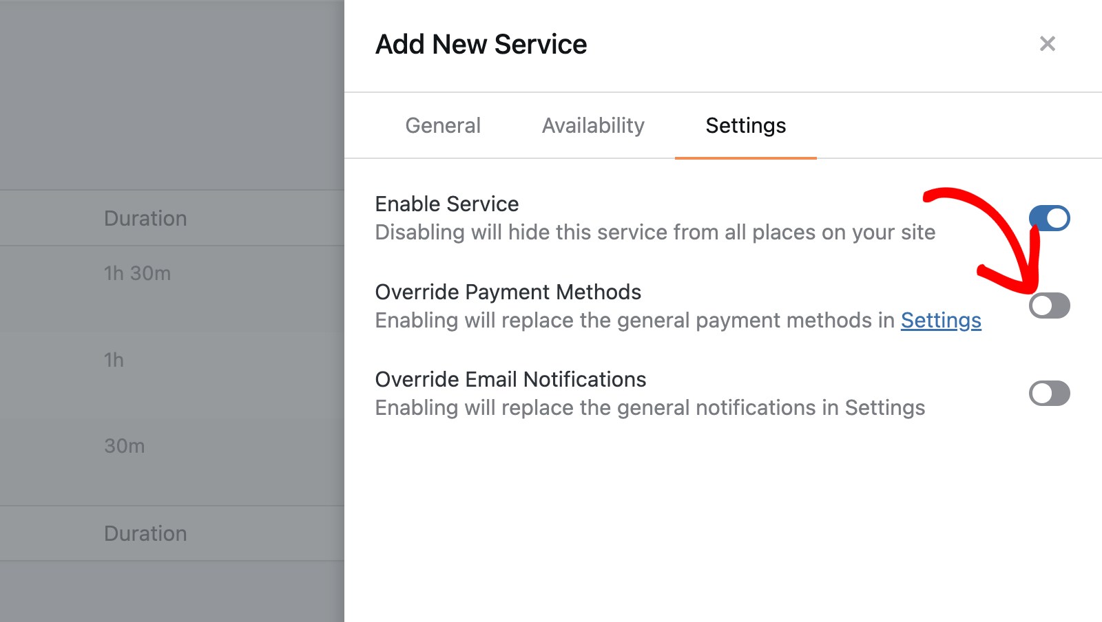
Task: Turn on Override Email Notifications
Action: [x=1049, y=393]
